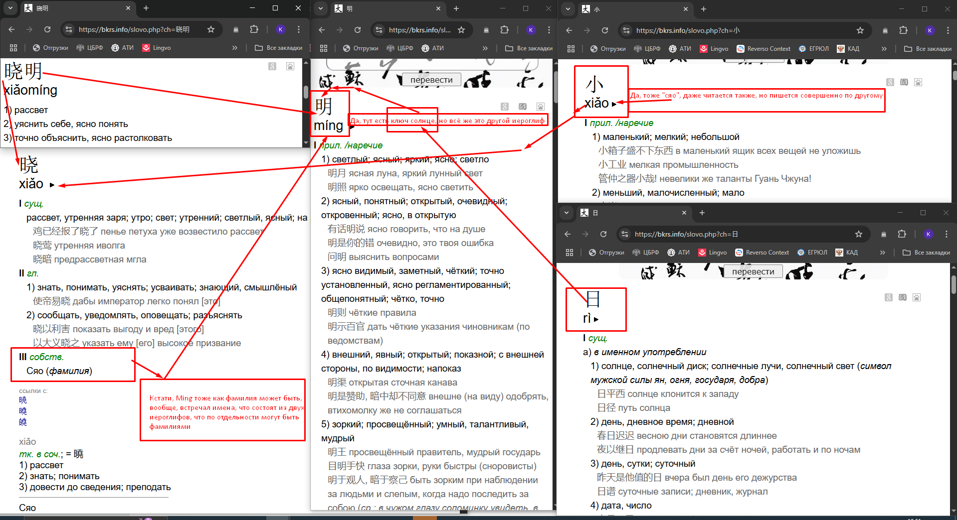Open Reverso Context bookmark in 小 window

click(x=764, y=49)
